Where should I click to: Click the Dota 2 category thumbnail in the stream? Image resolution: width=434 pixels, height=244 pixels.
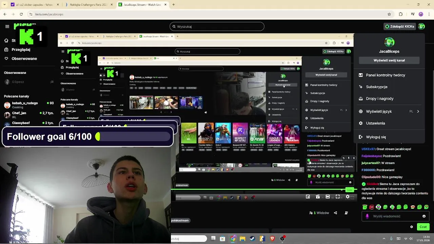(223, 133)
